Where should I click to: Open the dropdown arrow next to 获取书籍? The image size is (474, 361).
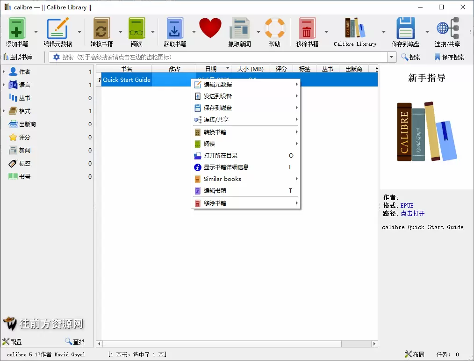(x=194, y=32)
